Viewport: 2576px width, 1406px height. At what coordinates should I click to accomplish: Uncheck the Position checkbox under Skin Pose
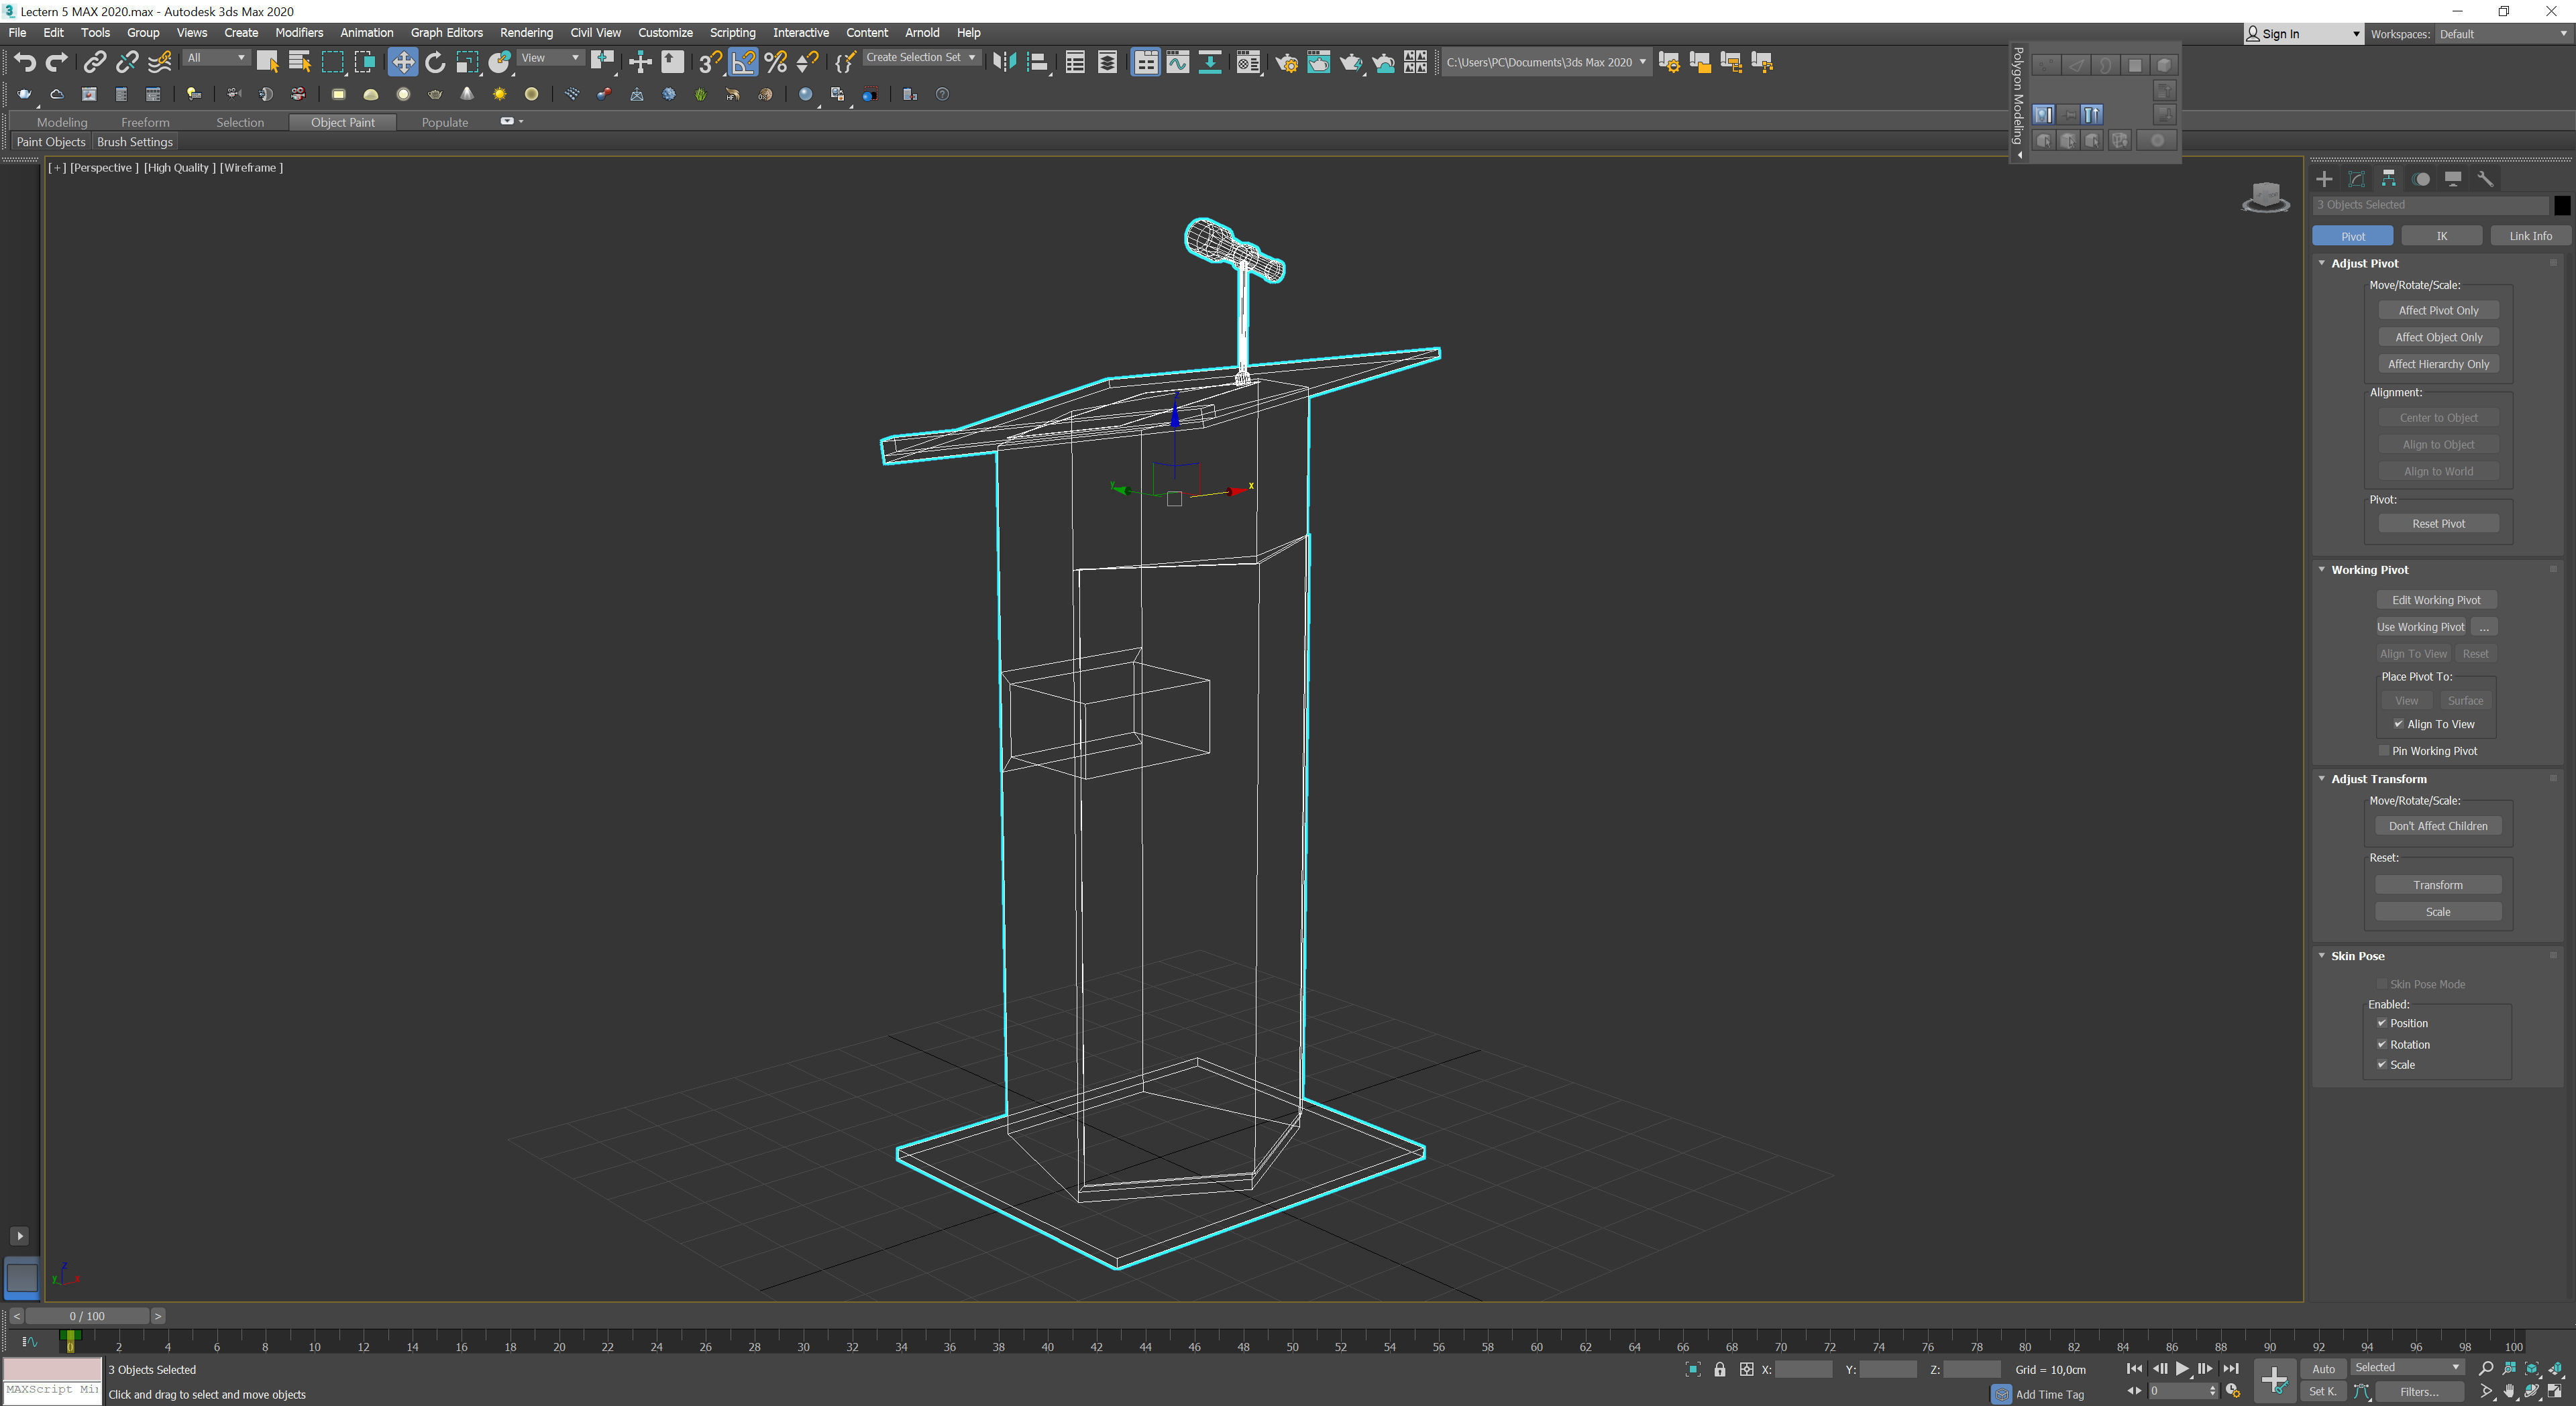(x=2382, y=1022)
